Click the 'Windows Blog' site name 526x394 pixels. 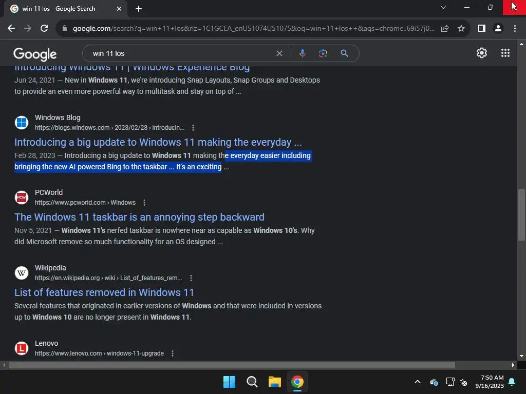pos(58,117)
